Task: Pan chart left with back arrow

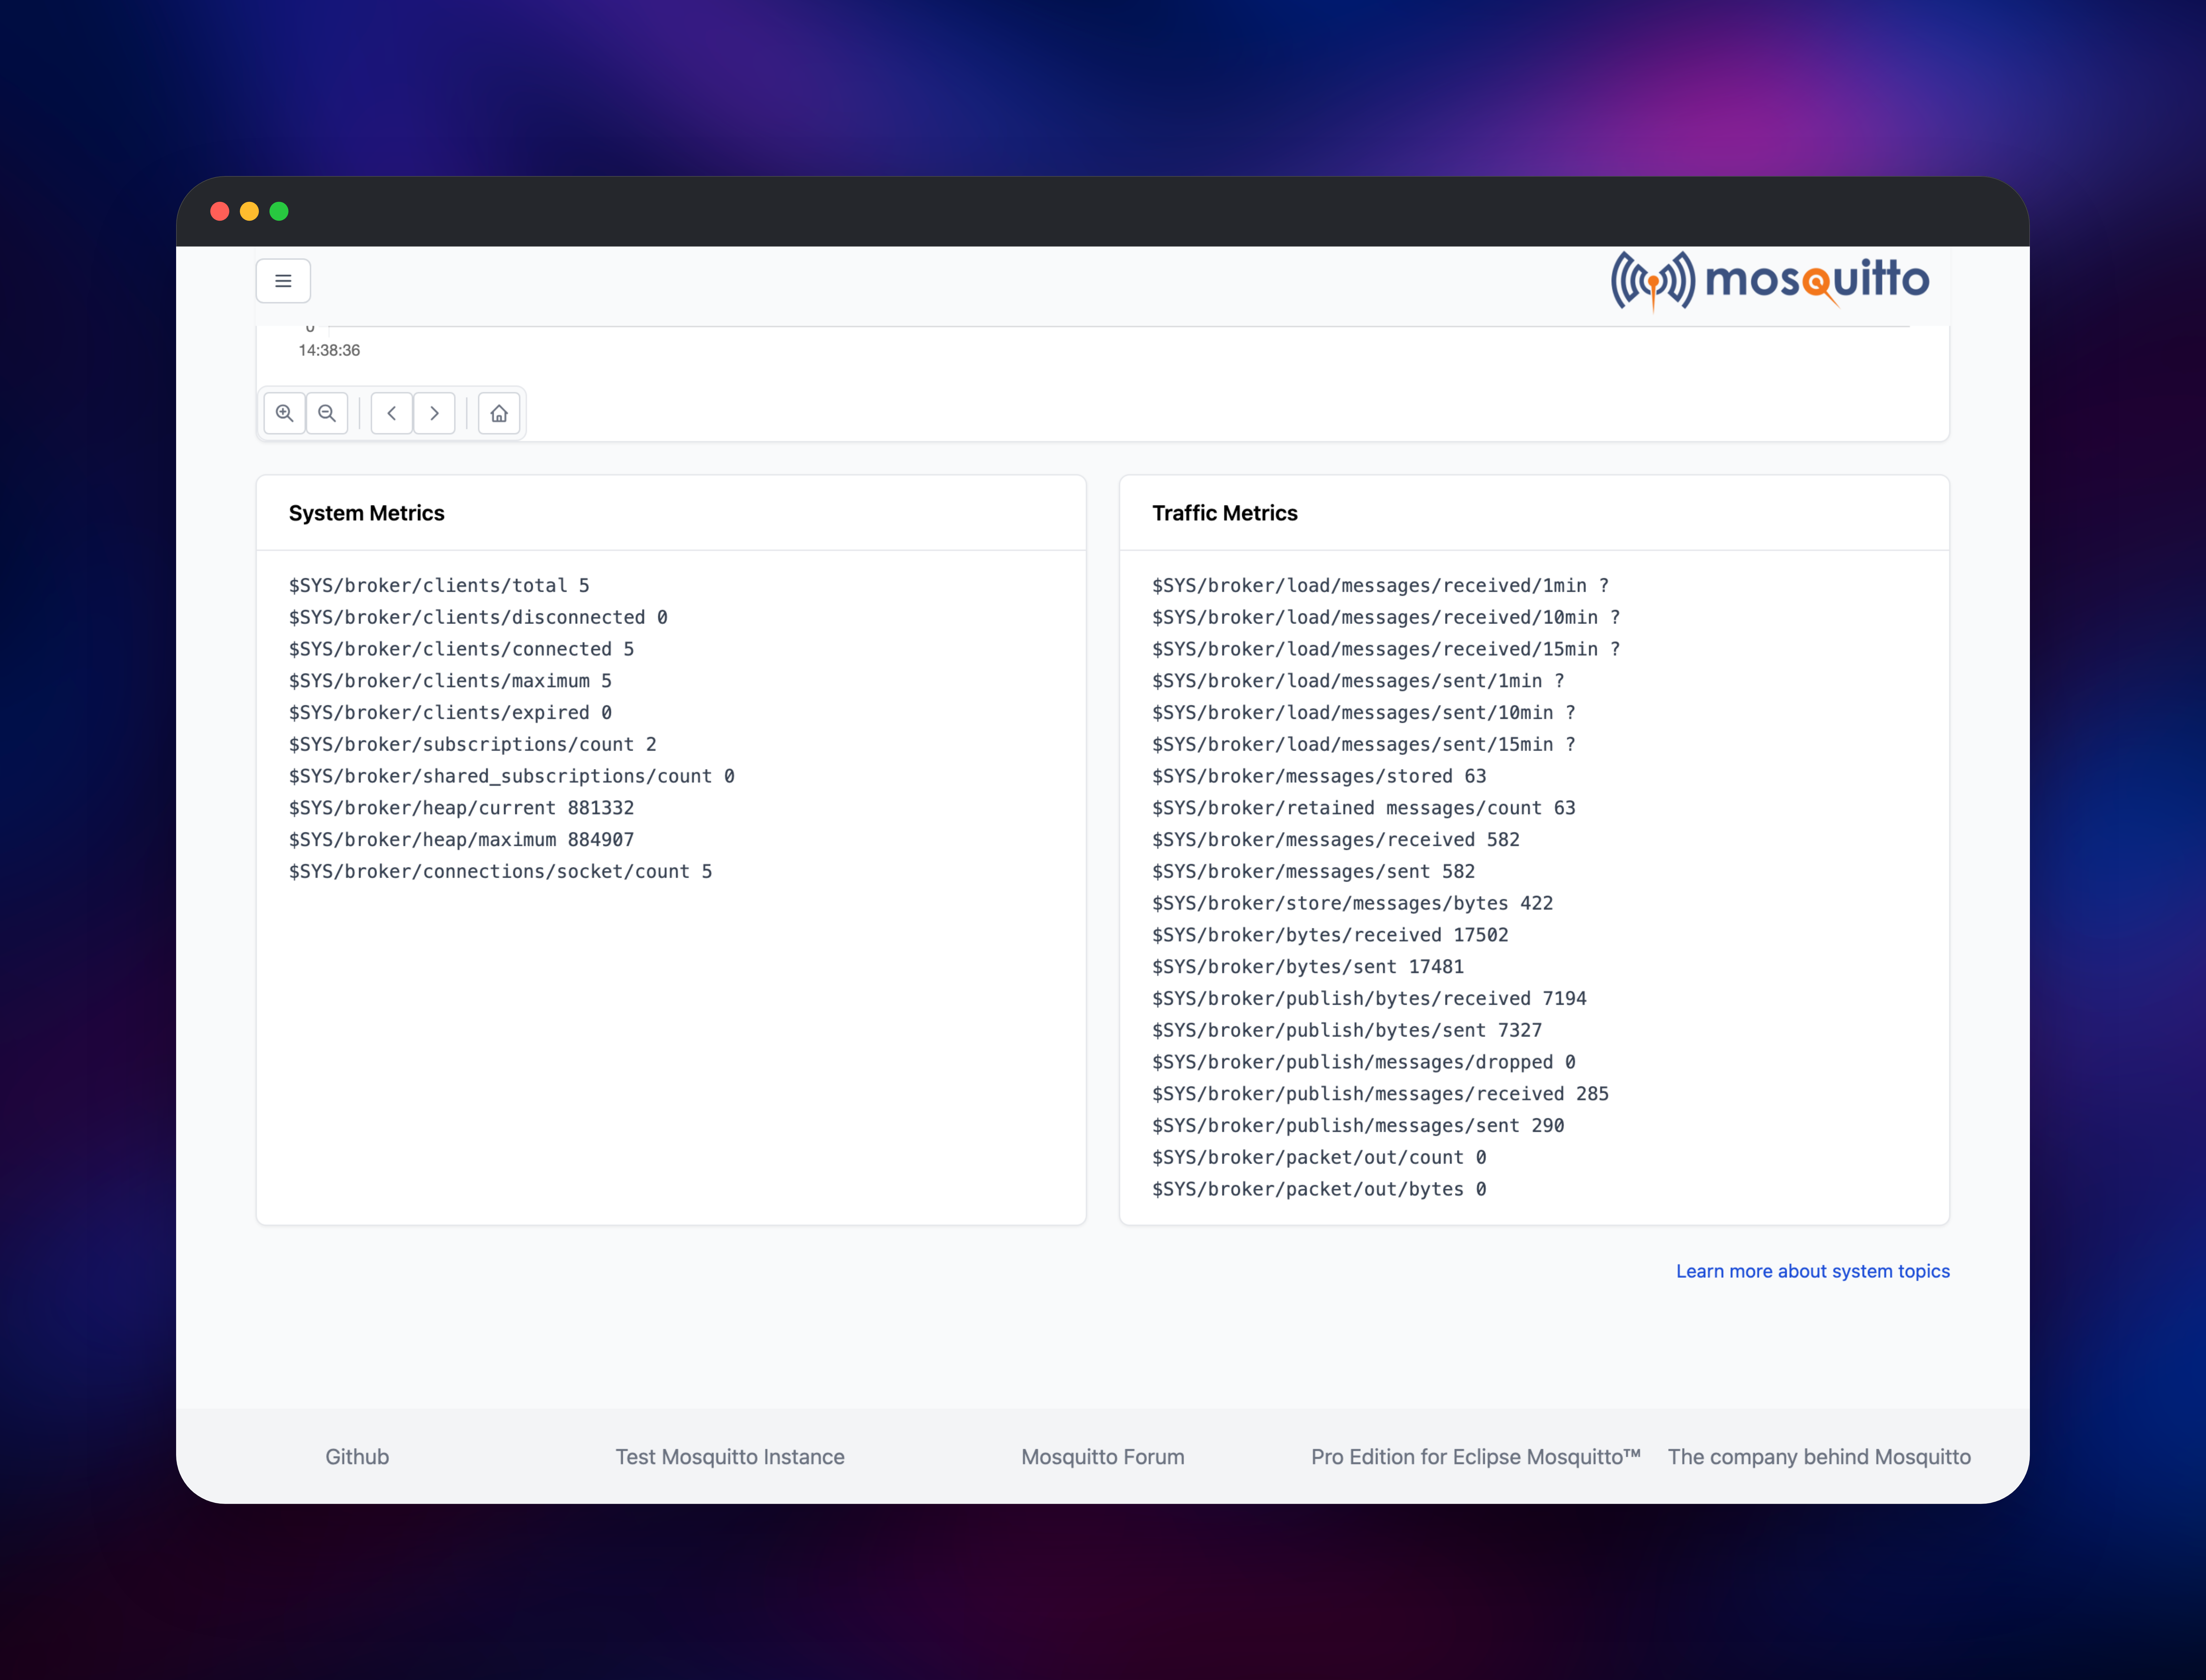Action: (392, 413)
